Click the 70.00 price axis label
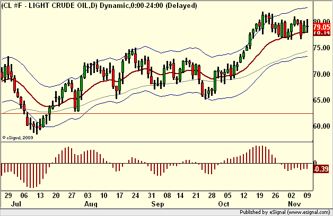The image size is (333, 216). click(322, 74)
